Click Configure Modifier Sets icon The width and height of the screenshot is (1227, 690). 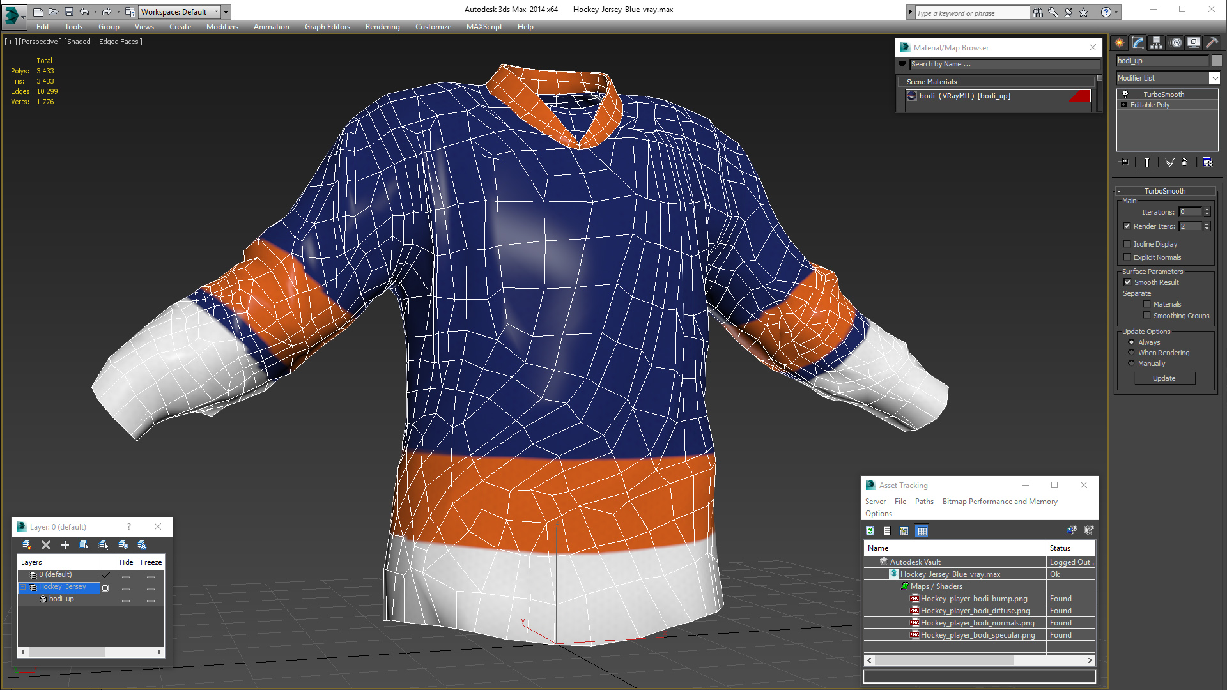pos(1207,162)
